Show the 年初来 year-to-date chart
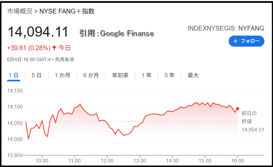Viewport: 273px width, 167px height. point(120,75)
